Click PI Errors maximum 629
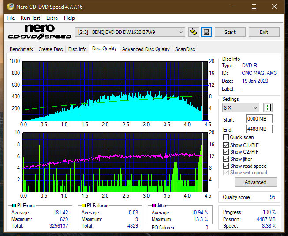This screenshot has height=236, width=288. point(64,219)
